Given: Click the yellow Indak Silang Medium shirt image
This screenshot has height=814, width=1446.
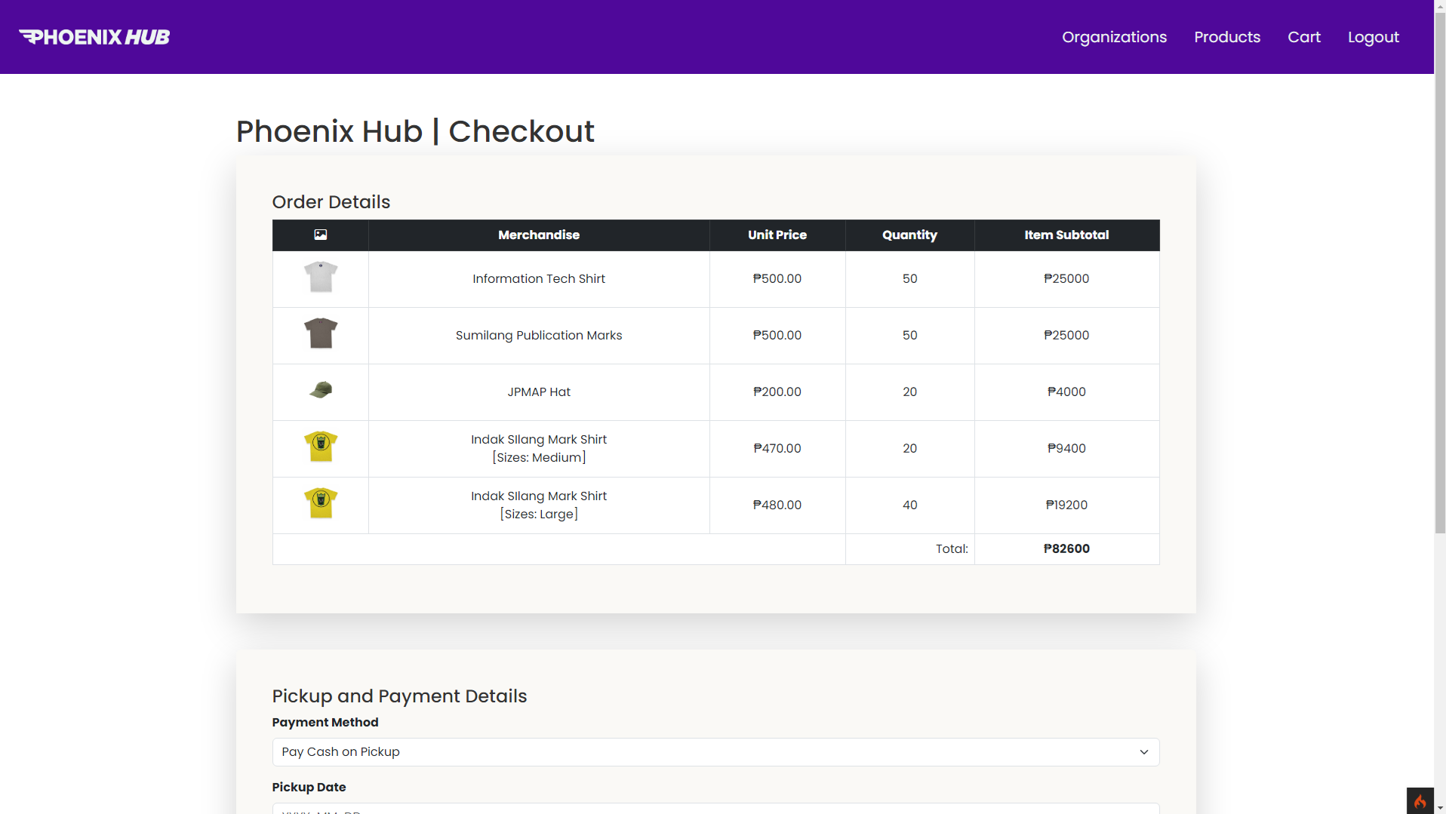Looking at the screenshot, I should tap(321, 447).
